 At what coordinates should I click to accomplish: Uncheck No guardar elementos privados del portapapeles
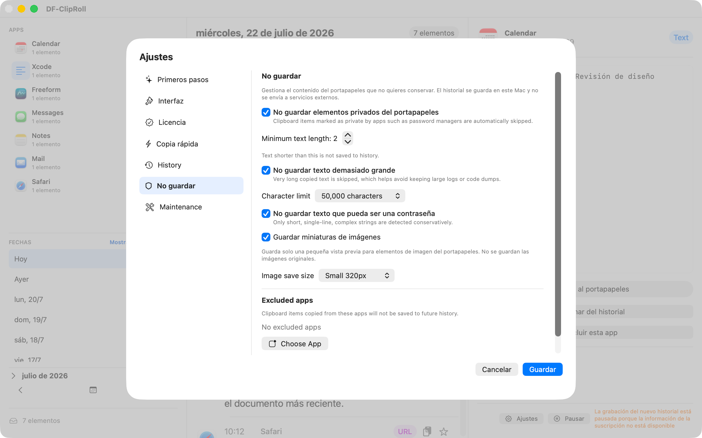tap(266, 112)
